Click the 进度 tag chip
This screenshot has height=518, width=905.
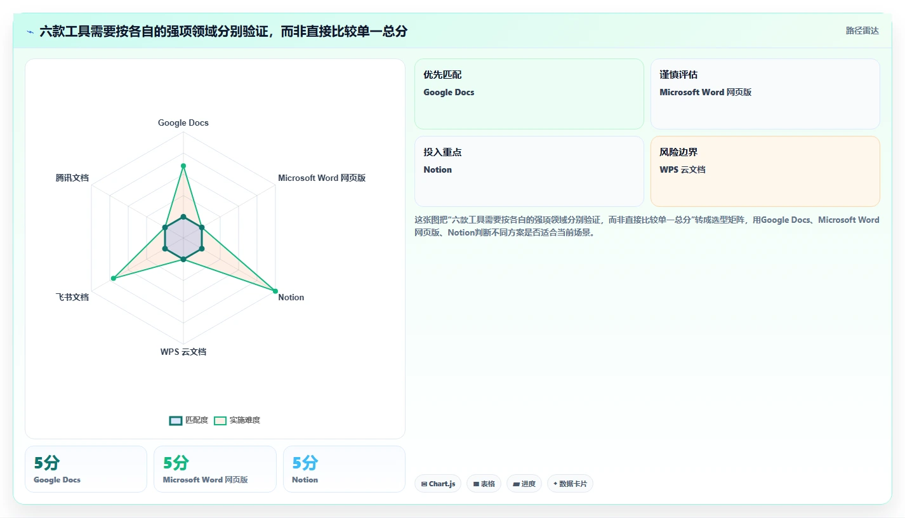pos(524,484)
